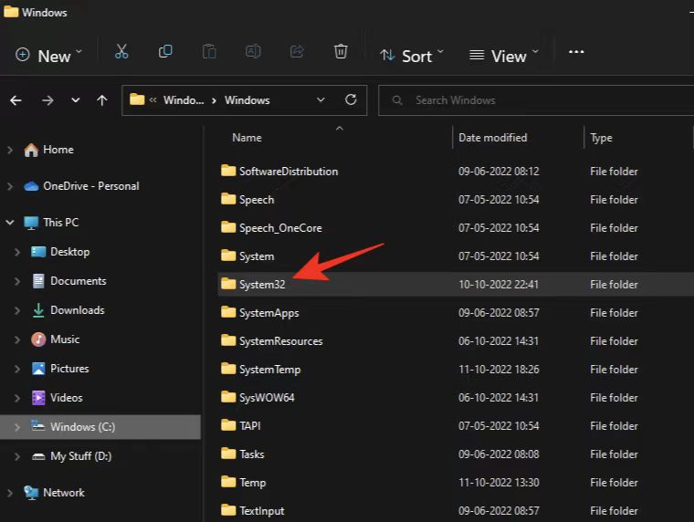Sort by the Name column header

[247, 138]
